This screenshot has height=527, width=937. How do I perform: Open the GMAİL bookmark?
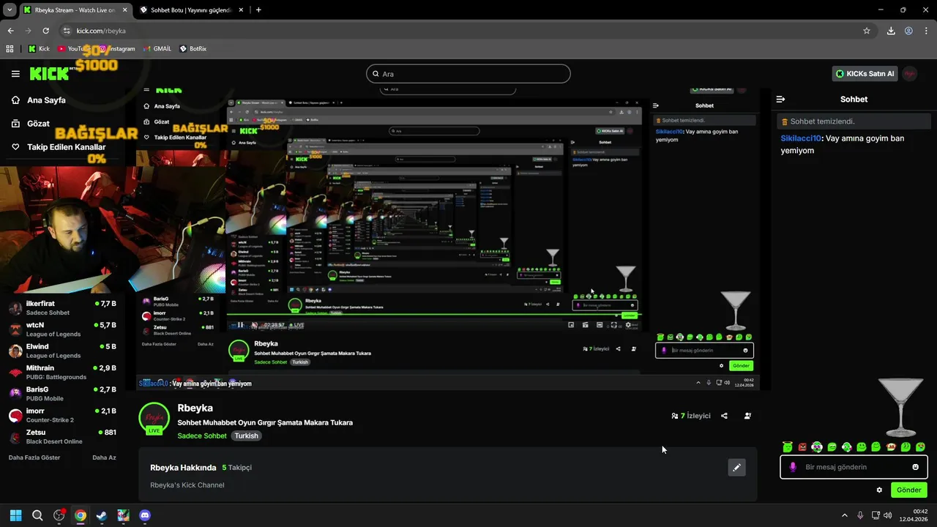[x=157, y=49]
